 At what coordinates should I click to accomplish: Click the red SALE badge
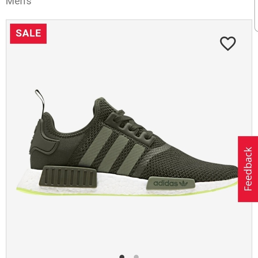pos(28,34)
